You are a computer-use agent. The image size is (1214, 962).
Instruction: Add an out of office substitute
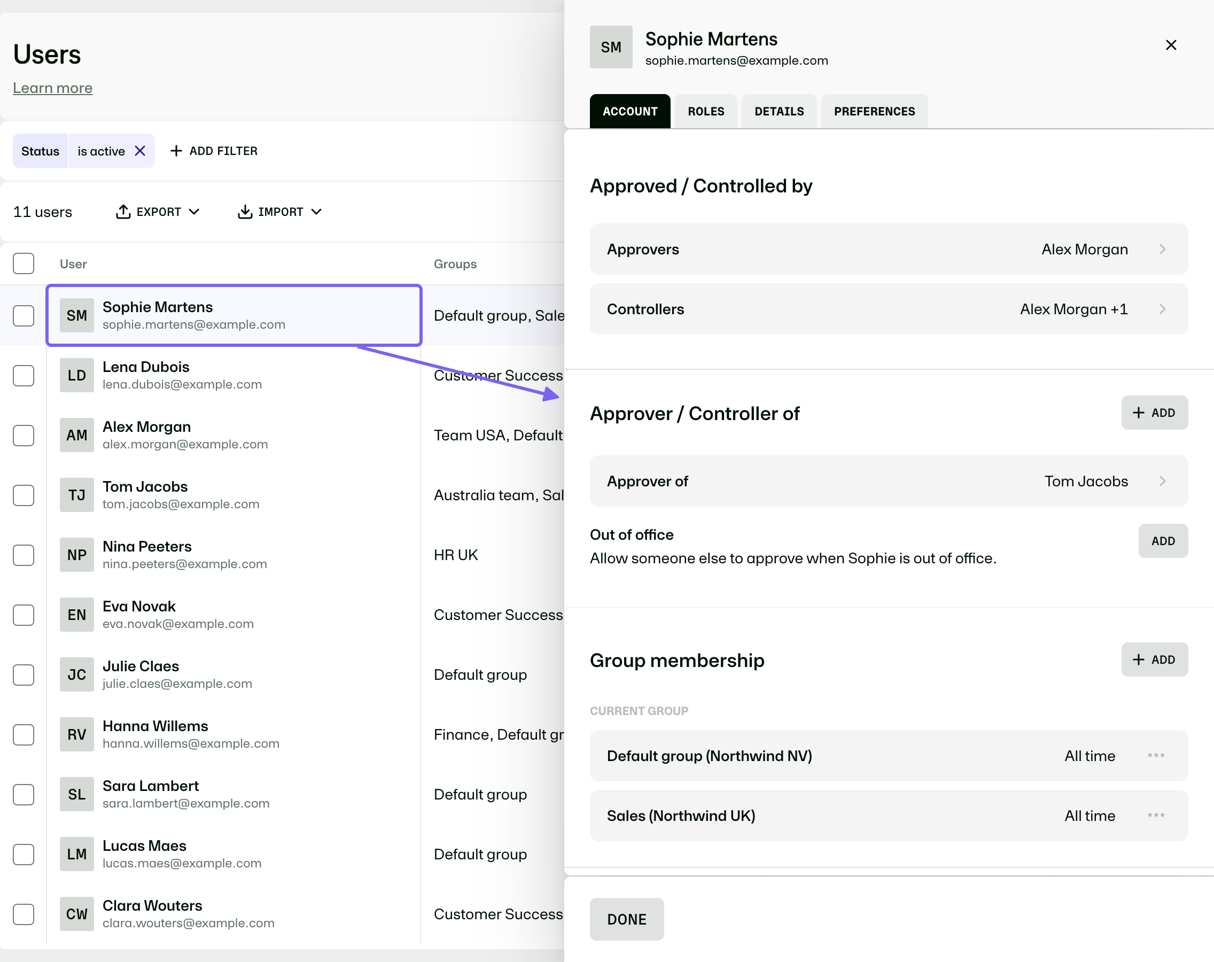(x=1163, y=541)
